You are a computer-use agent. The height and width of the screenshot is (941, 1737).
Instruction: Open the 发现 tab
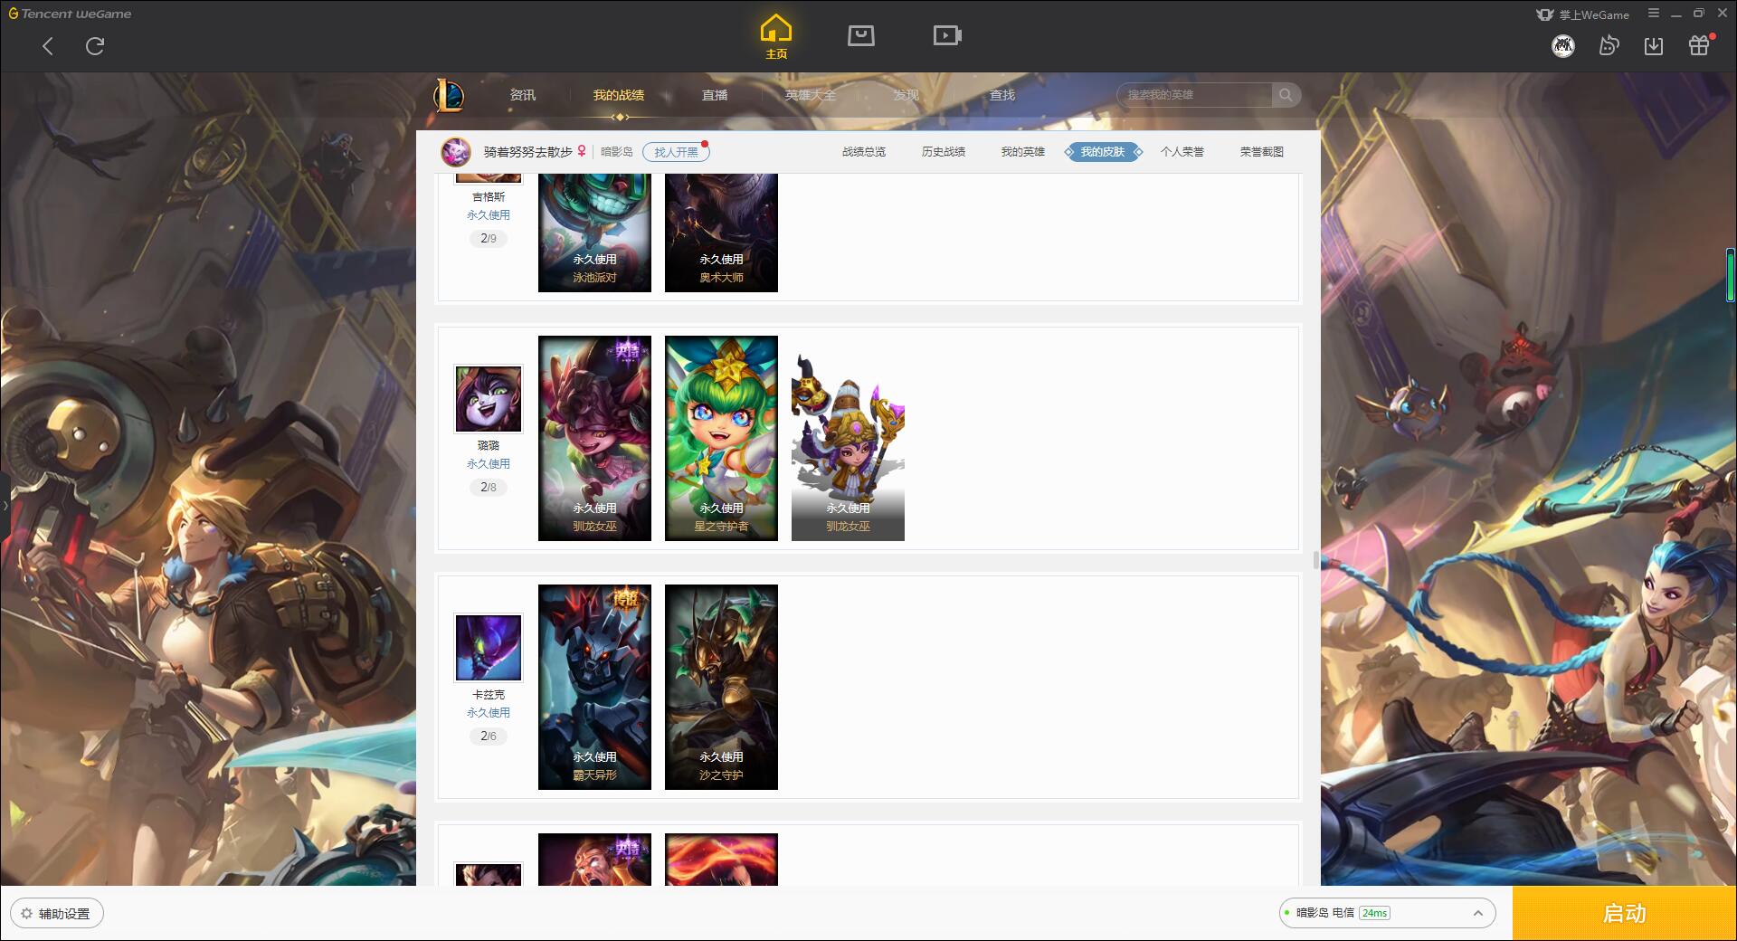906,95
